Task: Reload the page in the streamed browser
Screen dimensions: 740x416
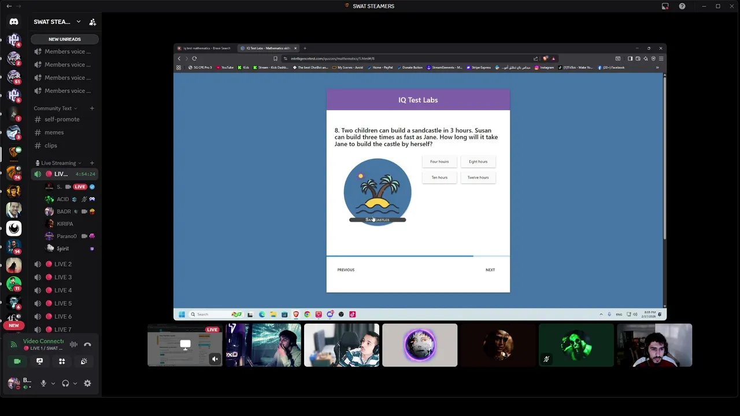Action: (194, 58)
